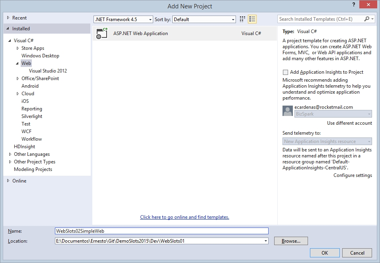The image size is (380, 263).
Task: Focus the project Name text field
Action: (162, 231)
